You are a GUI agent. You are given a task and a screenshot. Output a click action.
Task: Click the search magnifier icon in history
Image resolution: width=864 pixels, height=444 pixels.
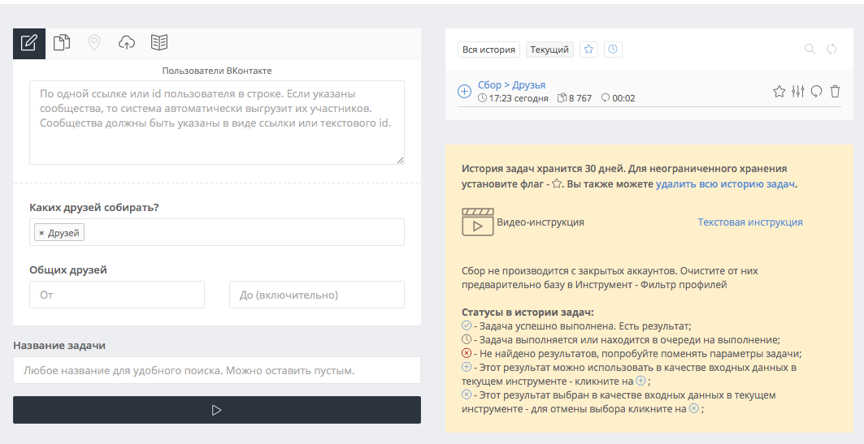click(810, 50)
